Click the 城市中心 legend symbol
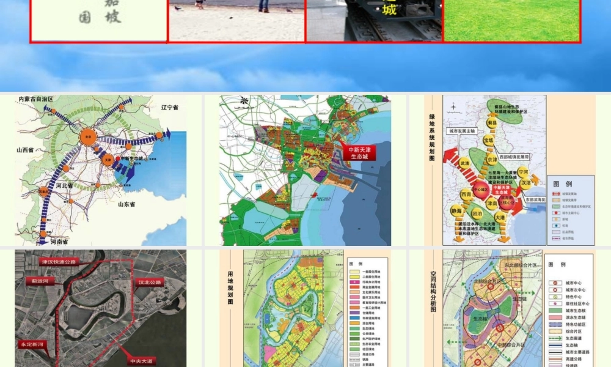Viewport: 611px width, 367px height. [x=555, y=283]
